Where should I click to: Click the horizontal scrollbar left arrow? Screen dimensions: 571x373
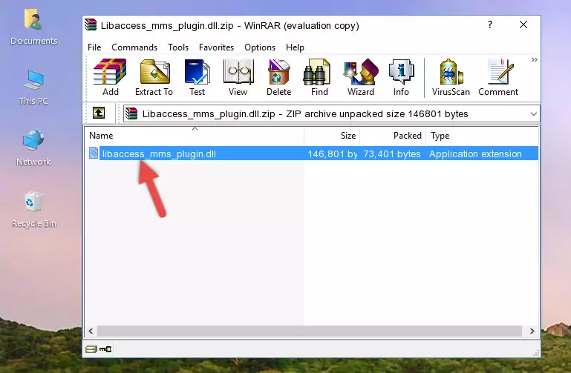[x=91, y=331]
